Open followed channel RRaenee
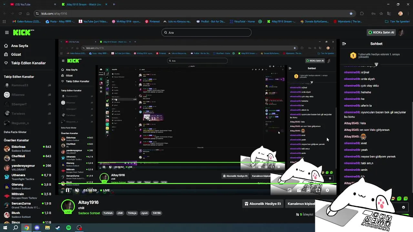 27,95
